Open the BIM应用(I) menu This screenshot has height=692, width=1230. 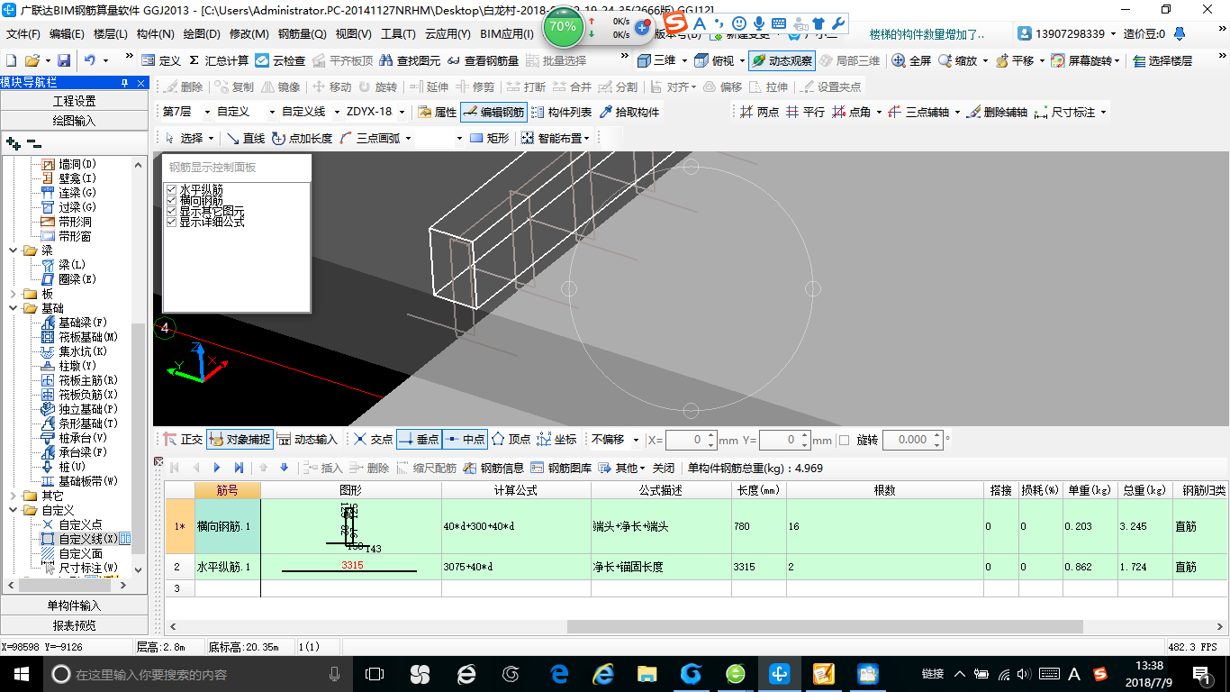point(507,34)
